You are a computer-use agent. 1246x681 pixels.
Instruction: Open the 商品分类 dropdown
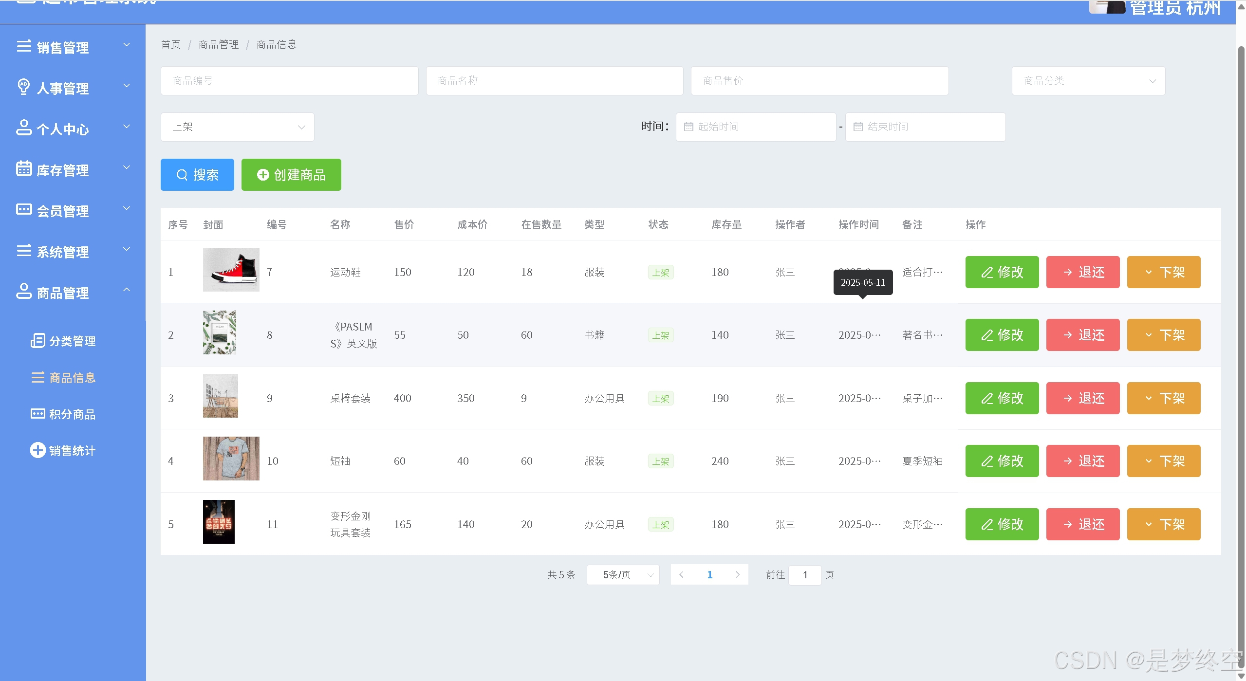point(1088,81)
